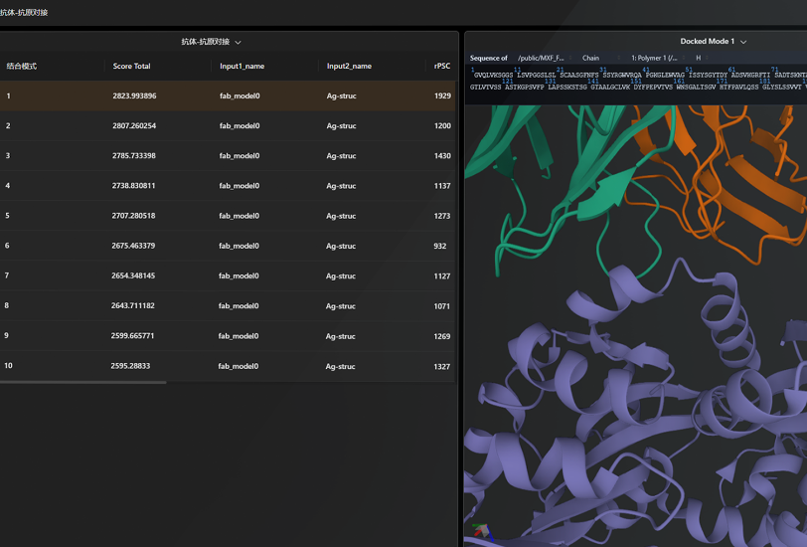The image size is (807, 547).
Task: Click rPSC value 1269
Action: [x=441, y=336]
